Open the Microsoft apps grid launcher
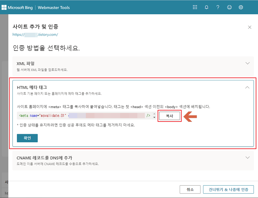The image size is (258, 198). 195,7
